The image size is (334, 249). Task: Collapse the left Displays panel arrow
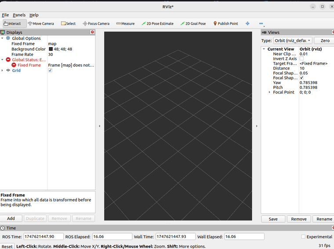tap(99, 126)
